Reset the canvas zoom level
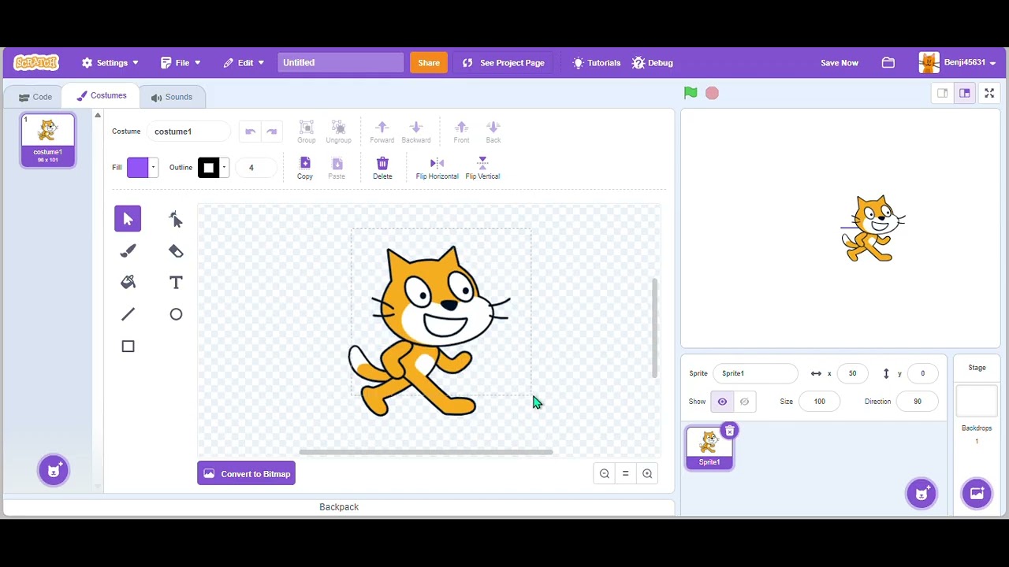 [626, 473]
